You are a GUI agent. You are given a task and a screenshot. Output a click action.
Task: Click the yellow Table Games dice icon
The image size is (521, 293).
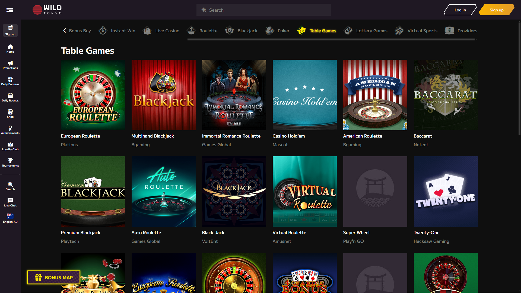point(301,31)
